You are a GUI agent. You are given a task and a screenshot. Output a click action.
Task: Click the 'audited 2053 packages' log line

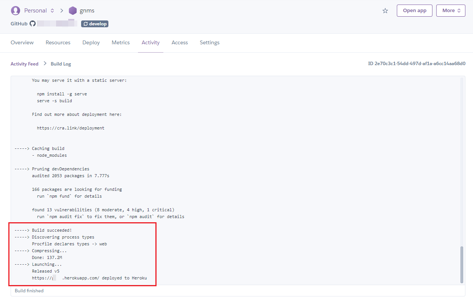coord(70,176)
